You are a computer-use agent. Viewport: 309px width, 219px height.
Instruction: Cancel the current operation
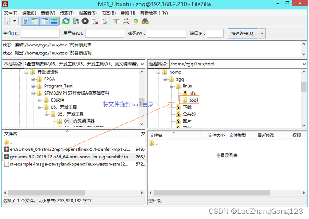[85, 21]
